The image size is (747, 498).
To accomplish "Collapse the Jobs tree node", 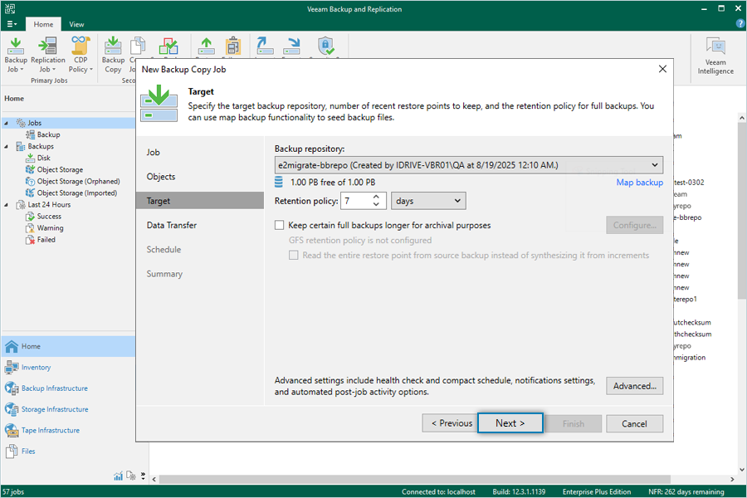I will tap(6, 123).
